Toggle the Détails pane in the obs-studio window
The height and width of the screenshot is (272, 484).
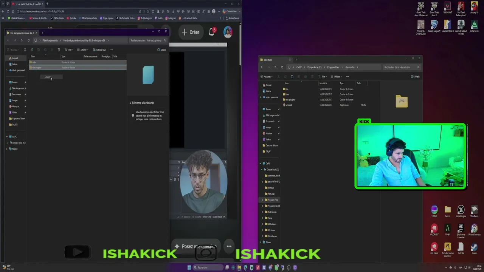(415, 77)
